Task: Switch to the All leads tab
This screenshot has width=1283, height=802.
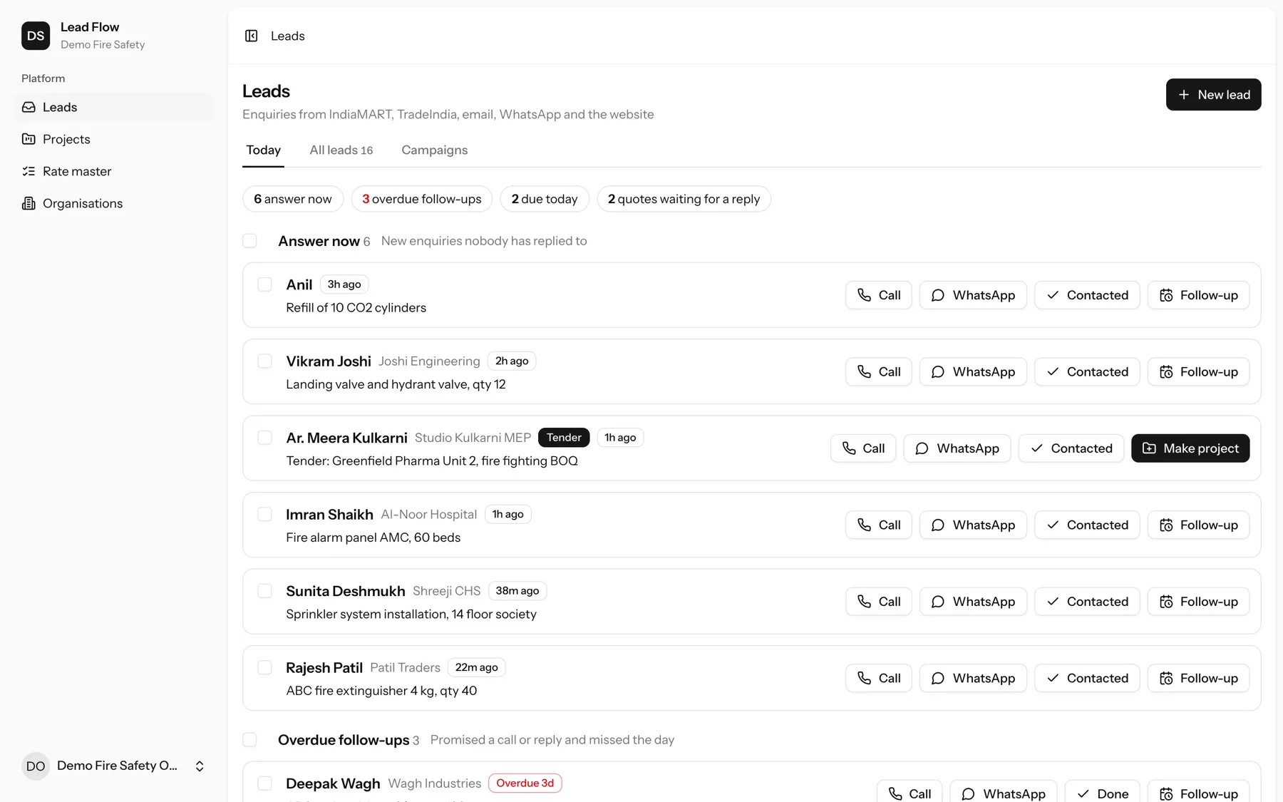Action: click(x=341, y=150)
